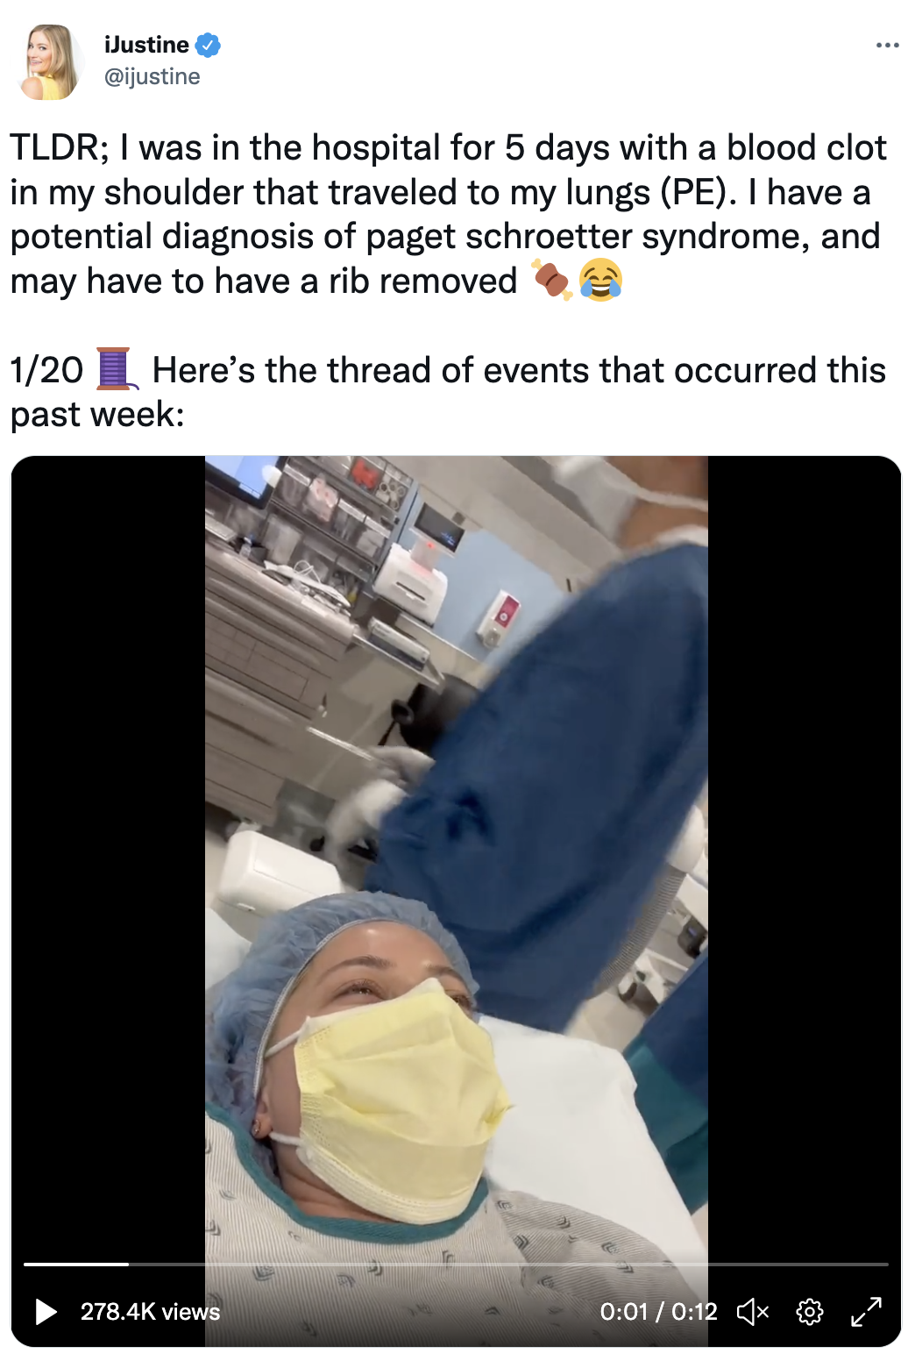Click the iJustine display name
The width and height of the screenshot is (915, 1368).
(x=146, y=44)
